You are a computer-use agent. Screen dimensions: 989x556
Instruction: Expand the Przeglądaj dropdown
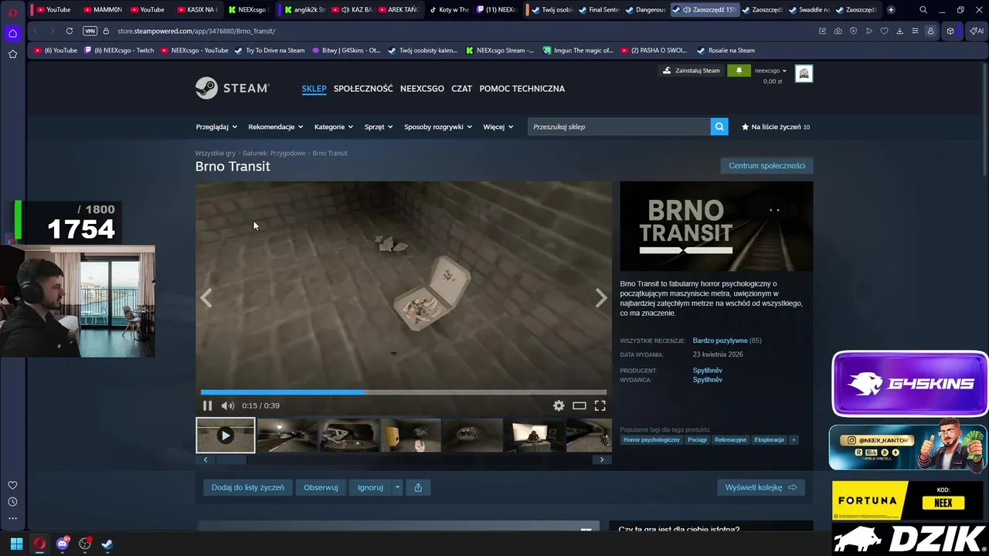tap(216, 127)
